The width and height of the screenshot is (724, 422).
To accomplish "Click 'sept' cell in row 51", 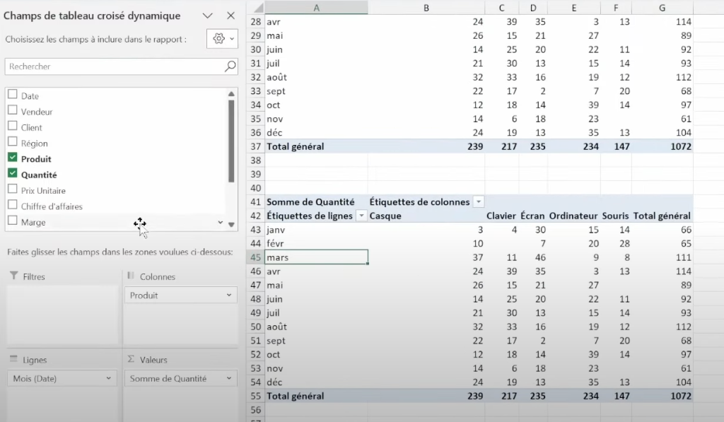I will click(316, 340).
